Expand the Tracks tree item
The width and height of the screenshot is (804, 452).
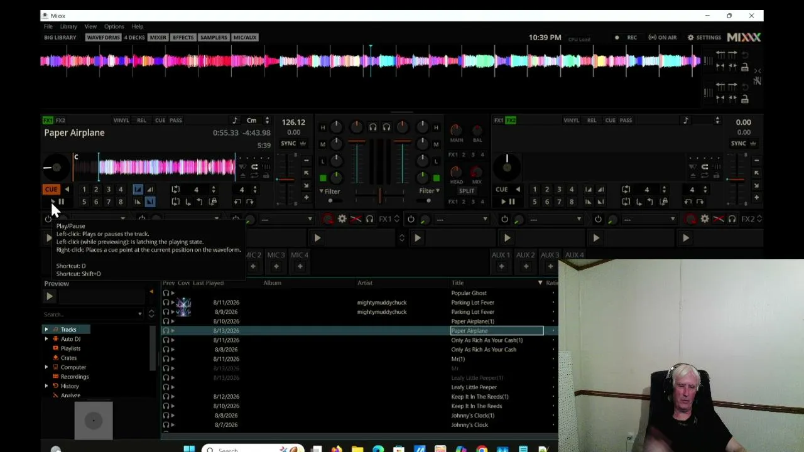coord(46,330)
